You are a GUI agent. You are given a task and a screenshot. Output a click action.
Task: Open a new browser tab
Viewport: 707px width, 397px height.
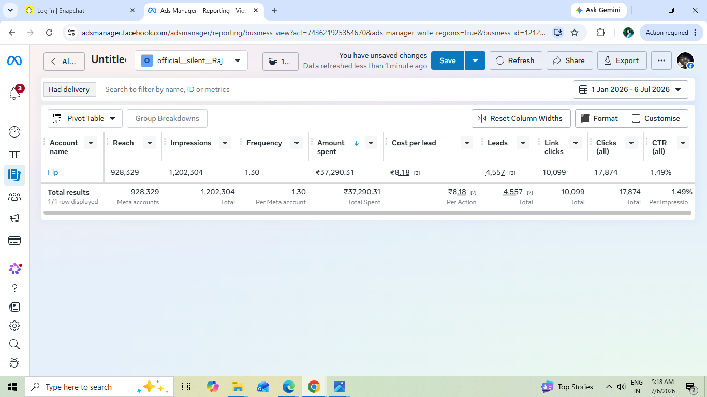274,10
